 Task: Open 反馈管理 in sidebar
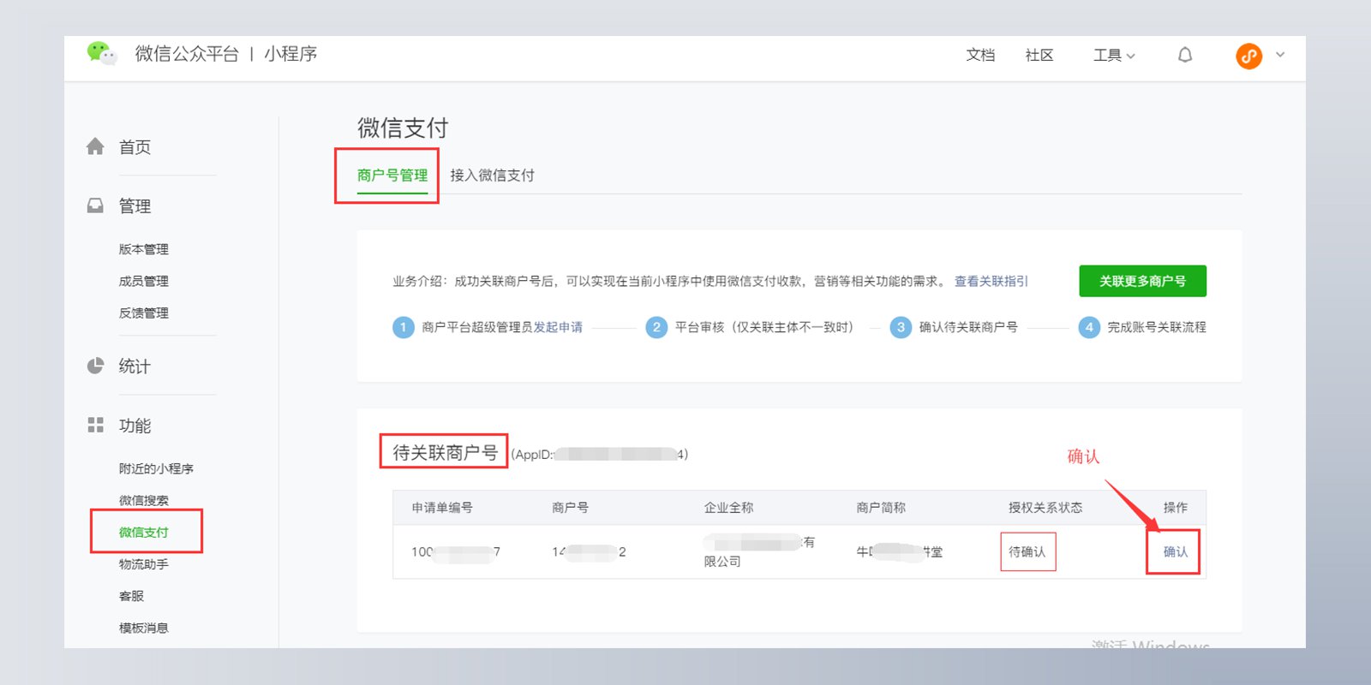(x=143, y=313)
